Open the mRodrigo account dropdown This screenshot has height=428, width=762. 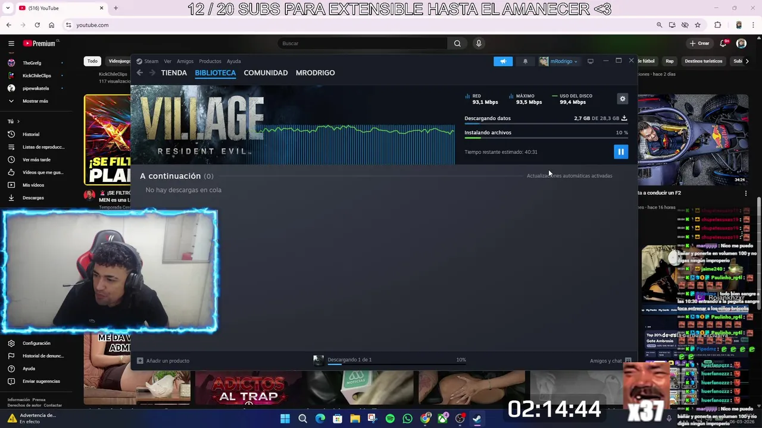tap(559, 61)
